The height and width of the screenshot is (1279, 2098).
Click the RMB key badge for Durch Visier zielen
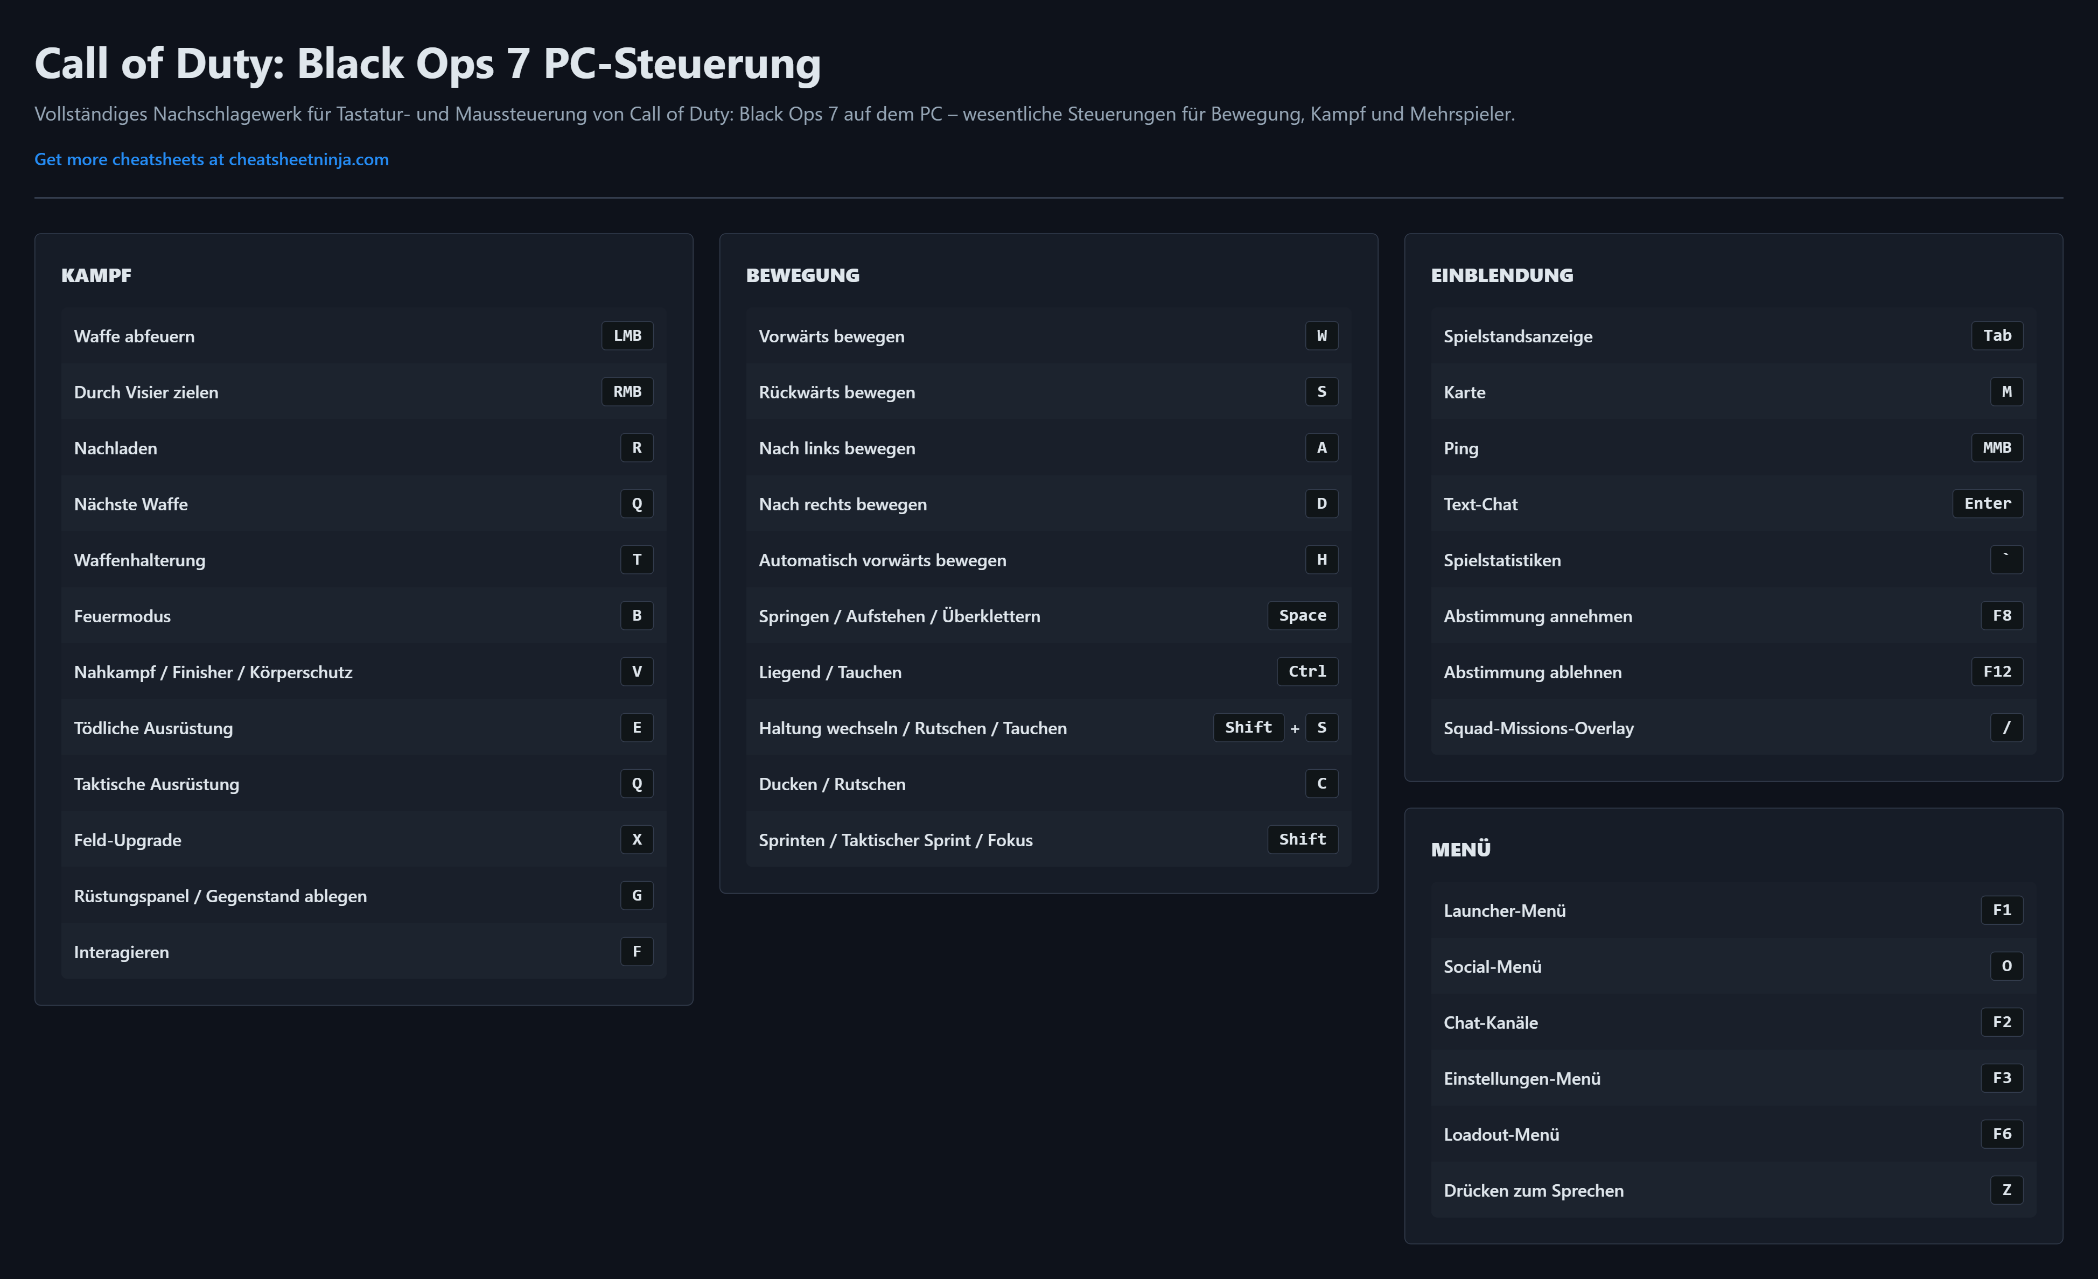coord(627,391)
